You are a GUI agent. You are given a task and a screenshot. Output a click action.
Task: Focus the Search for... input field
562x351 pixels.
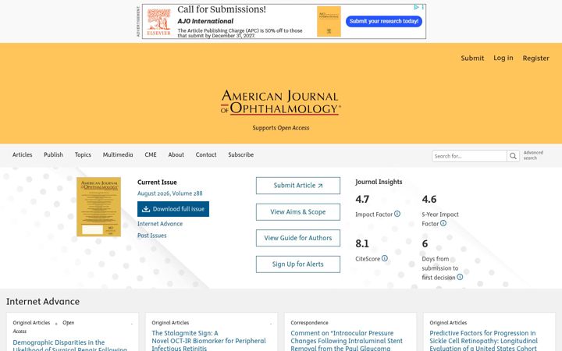[469, 156]
